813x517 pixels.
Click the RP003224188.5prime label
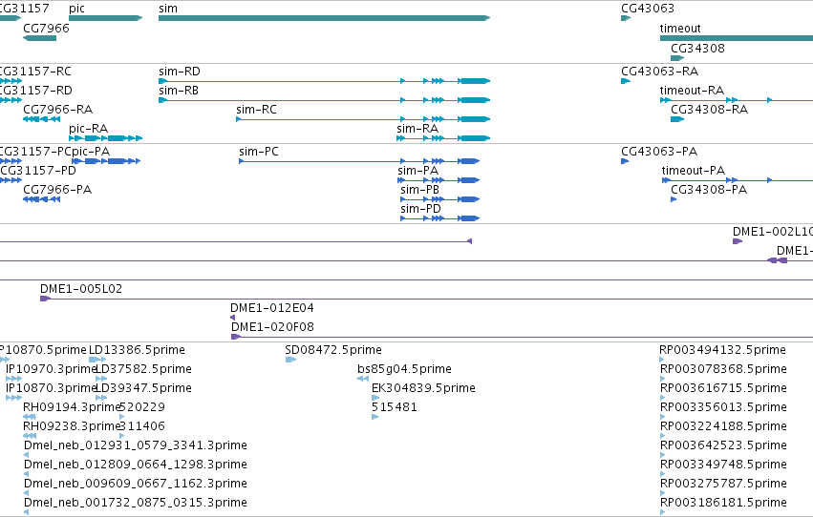click(723, 427)
